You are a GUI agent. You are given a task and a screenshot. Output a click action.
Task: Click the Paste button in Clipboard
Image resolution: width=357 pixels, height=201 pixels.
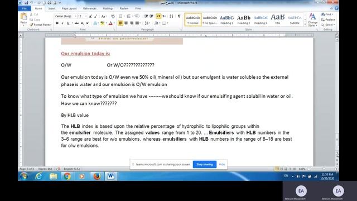pyautogui.click(x=23, y=18)
